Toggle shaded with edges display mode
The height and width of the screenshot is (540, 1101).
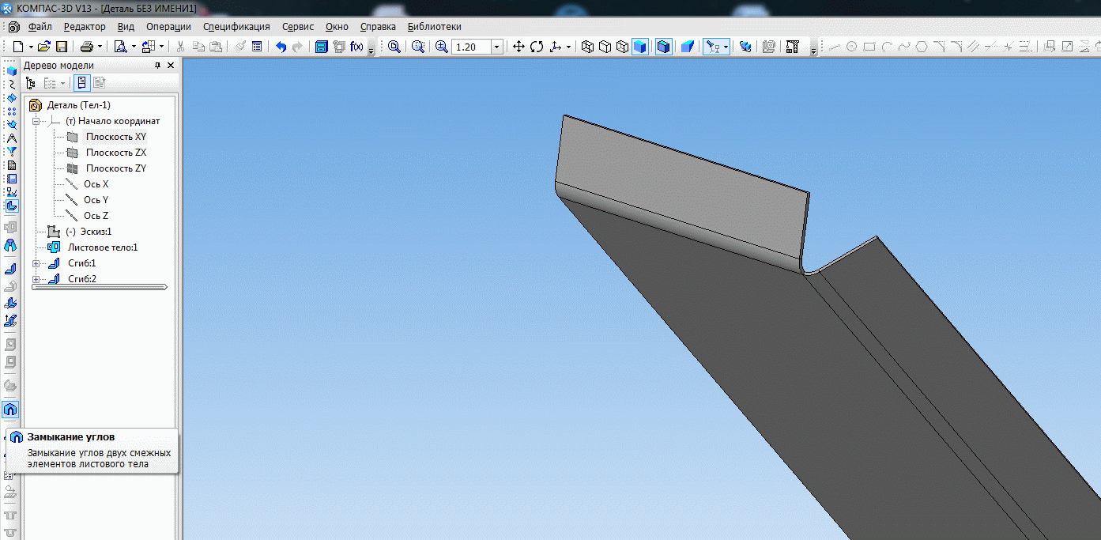664,47
